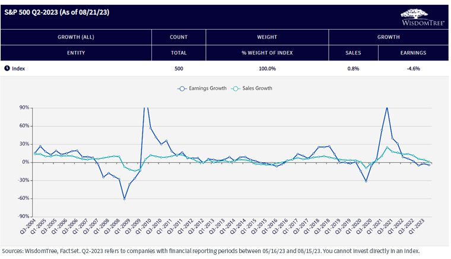Viewport: 451px width, 259px height.
Task: Select the Index row label
Action: coord(18,69)
